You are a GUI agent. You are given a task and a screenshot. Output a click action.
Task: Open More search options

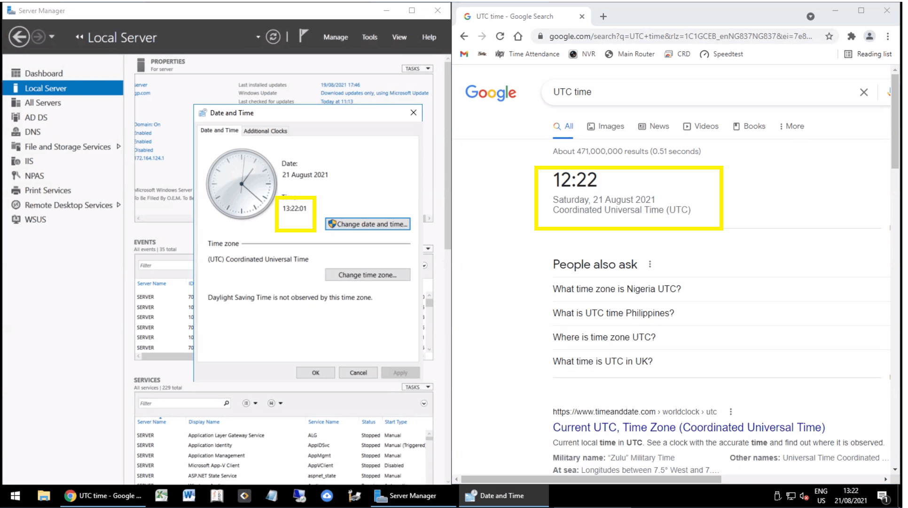[x=791, y=126]
